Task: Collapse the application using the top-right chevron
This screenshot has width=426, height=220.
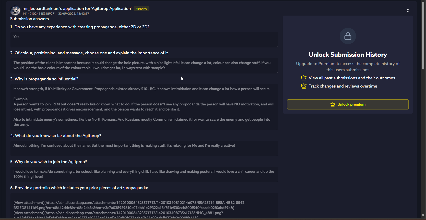Action: coord(408,10)
